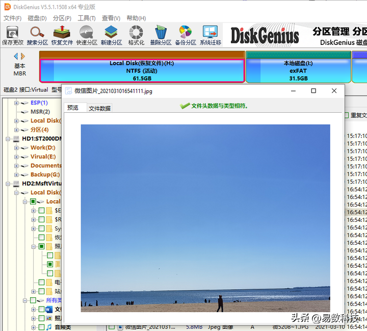Click the Sy folder icon in the tree
The image size is (367, 331).
[x=49, y=228]
